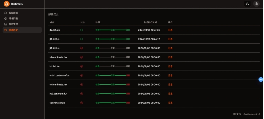Click the green success icon for jt2.ikit.fun
Screen dimensions: 264x119
coord(82,30)
